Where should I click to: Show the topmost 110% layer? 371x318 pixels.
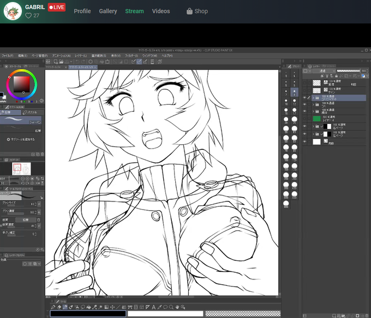pos(305,83)
